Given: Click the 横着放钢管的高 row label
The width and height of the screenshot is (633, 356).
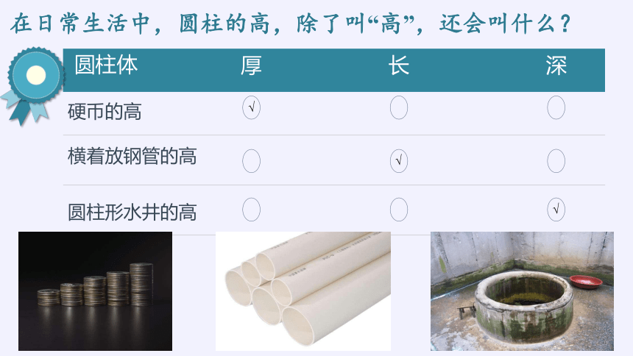Looking at the screenshot, I should click(x=132, y=156).
